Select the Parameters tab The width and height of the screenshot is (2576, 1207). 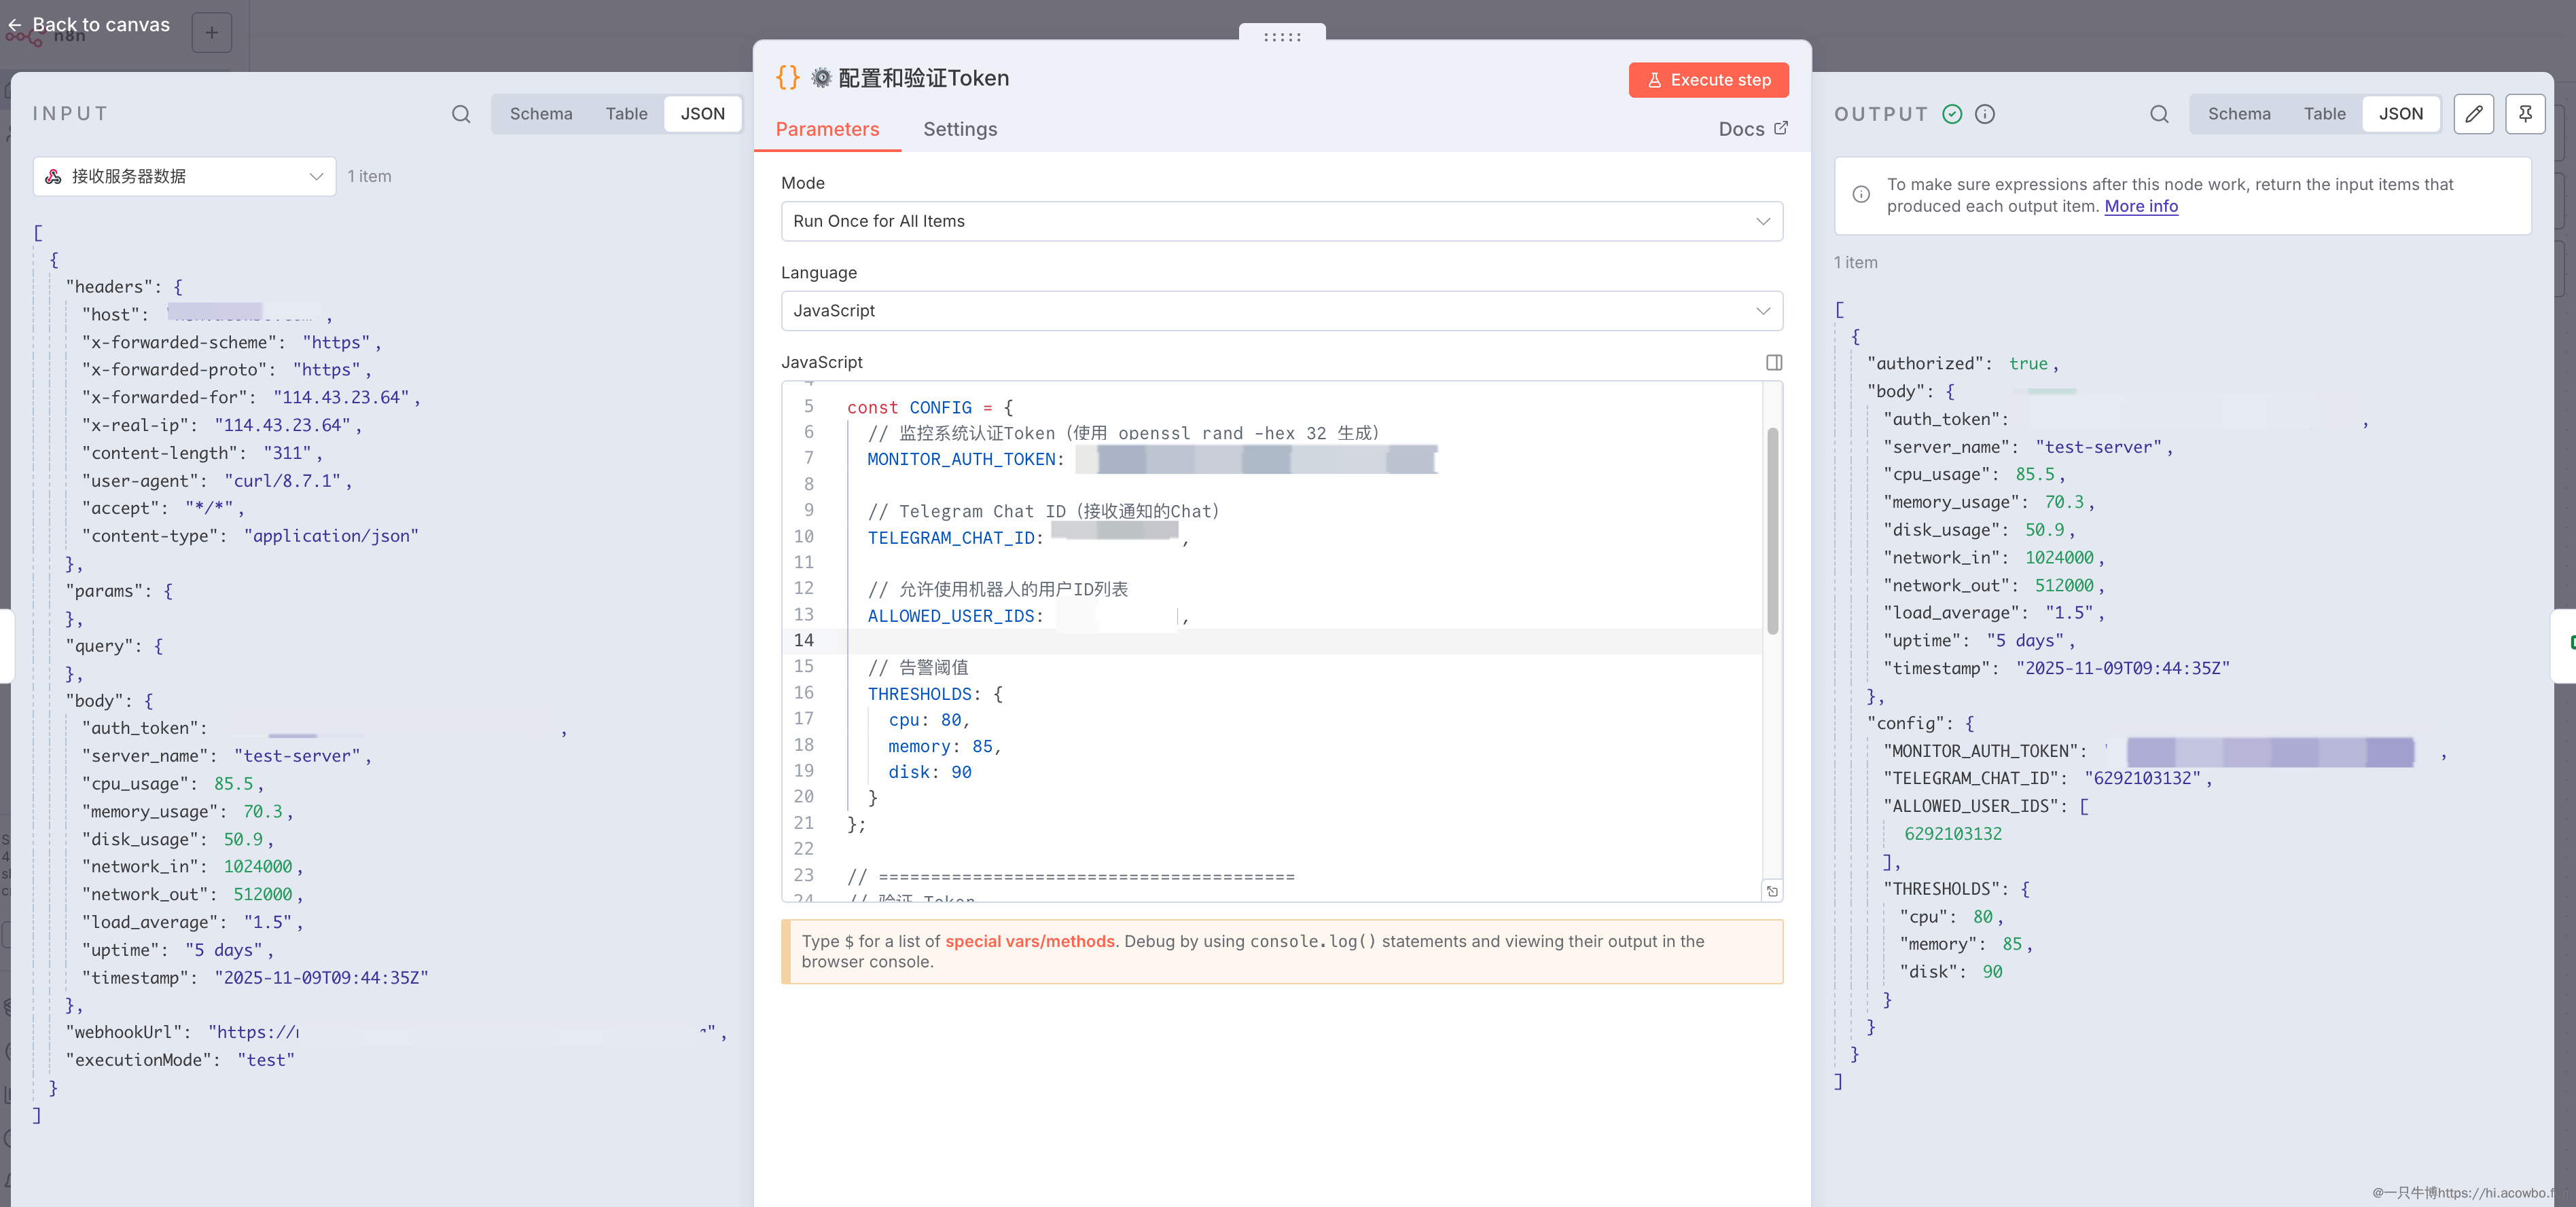827,129
